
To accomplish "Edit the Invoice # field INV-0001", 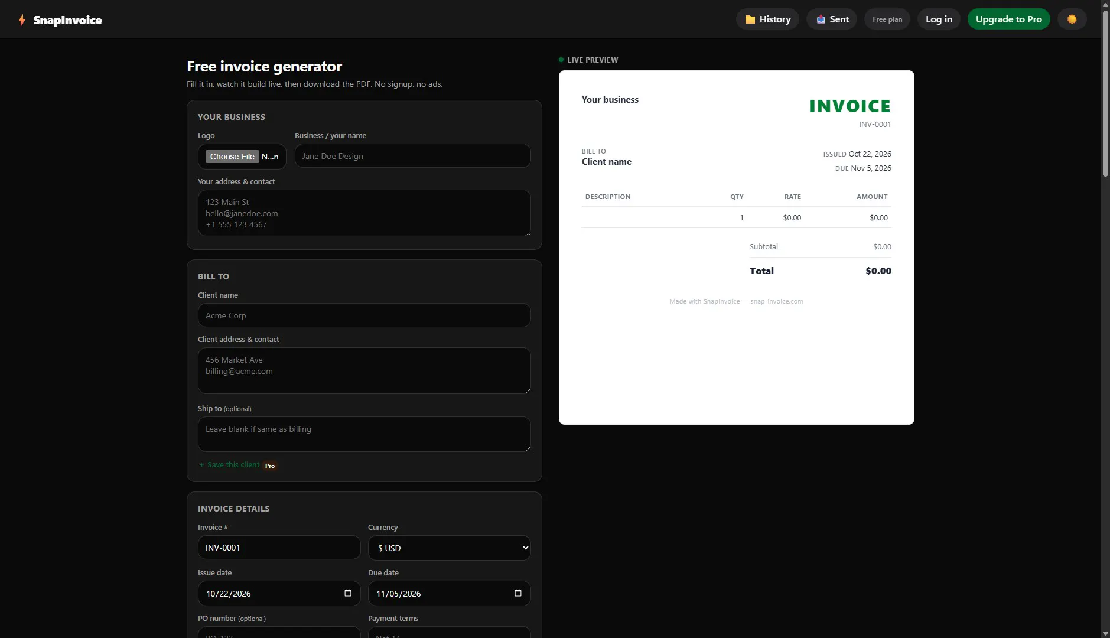I will pyautogui.click(x=279, y=548).
